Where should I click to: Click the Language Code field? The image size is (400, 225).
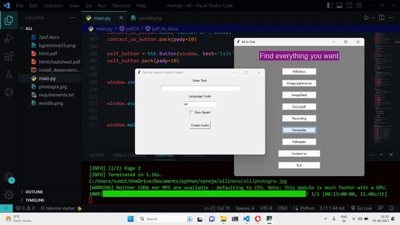click(x=200, y=104)
